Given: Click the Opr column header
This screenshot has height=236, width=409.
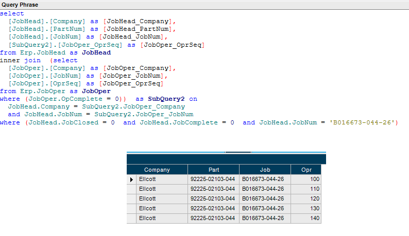Looking at the screenshot, I should point(306,170).
